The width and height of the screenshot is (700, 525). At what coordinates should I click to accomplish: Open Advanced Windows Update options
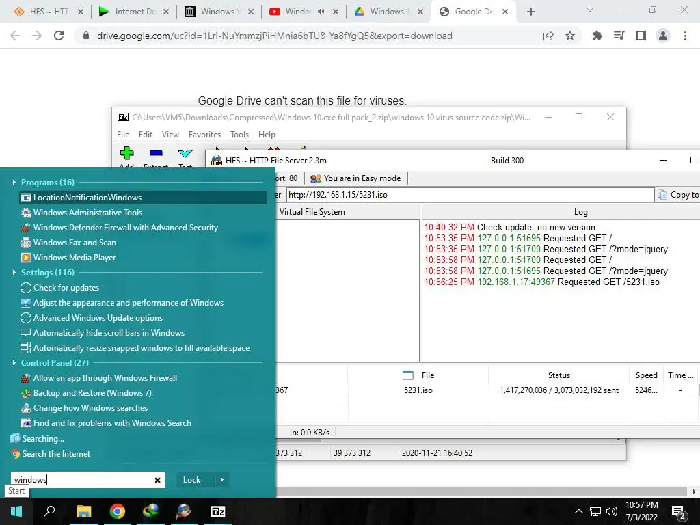coord(92,318)
